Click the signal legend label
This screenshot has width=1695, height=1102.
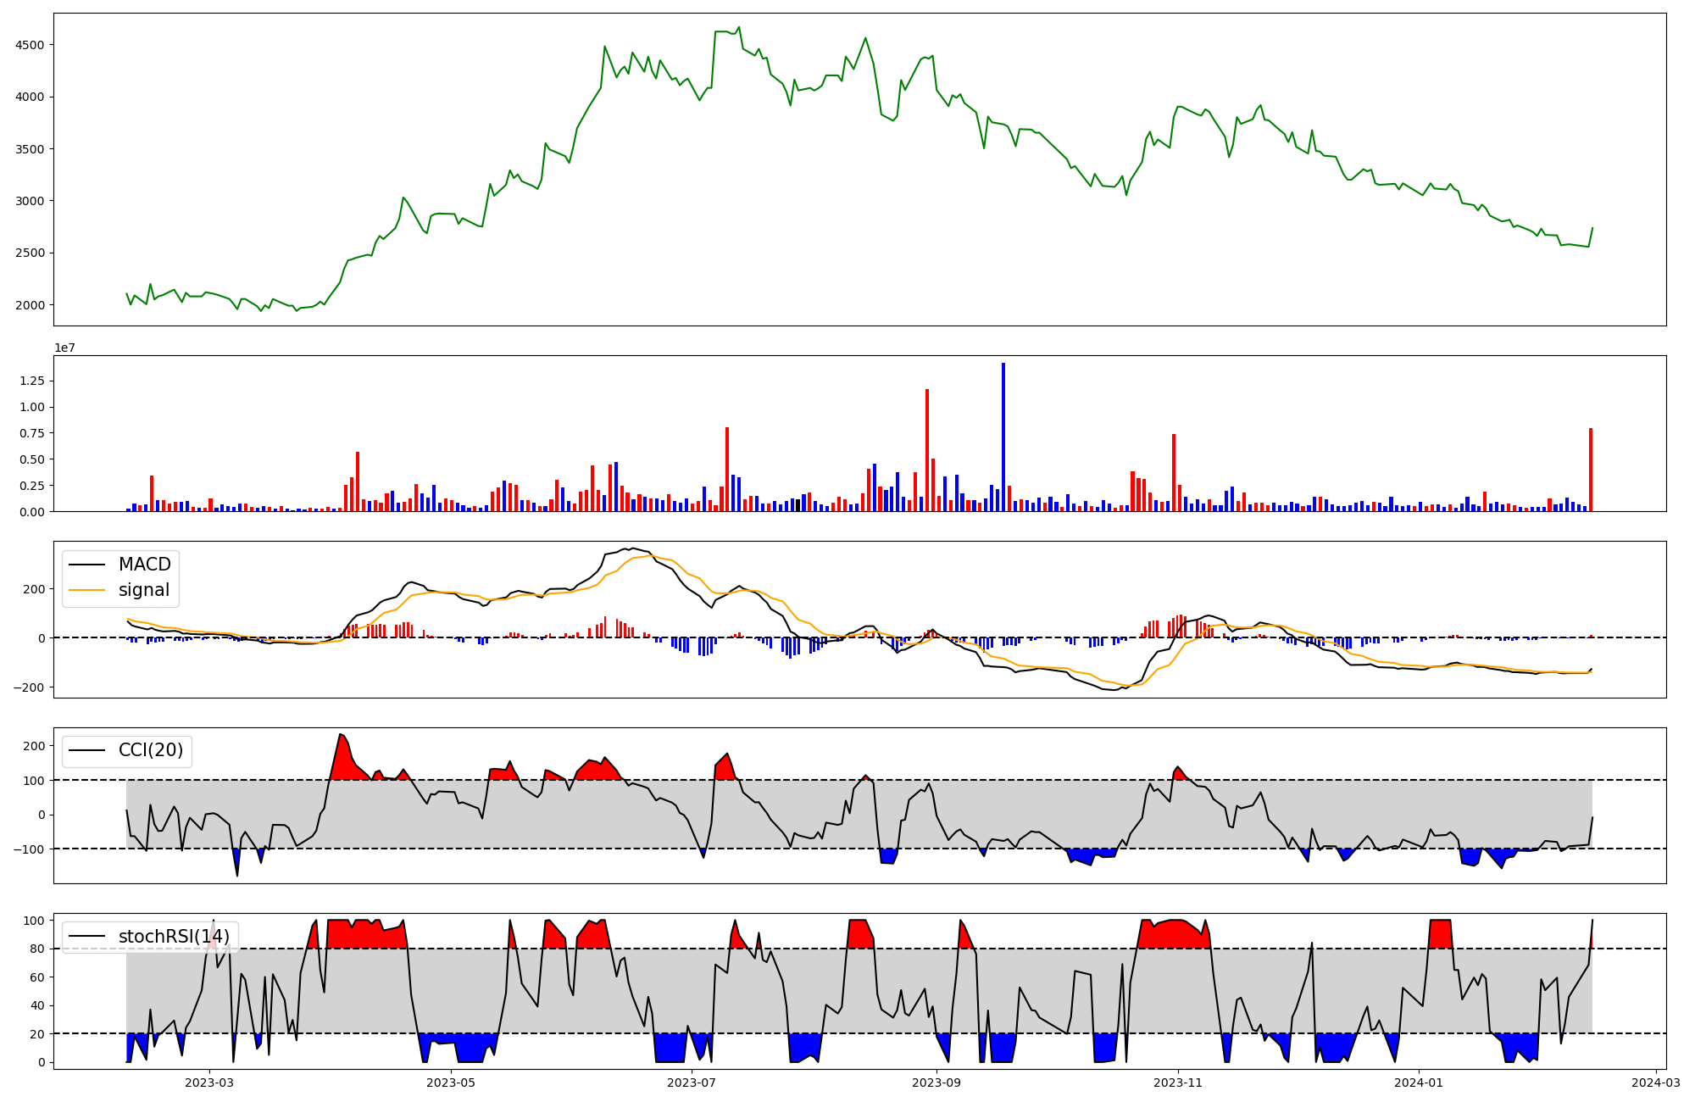tap(143, 590)
